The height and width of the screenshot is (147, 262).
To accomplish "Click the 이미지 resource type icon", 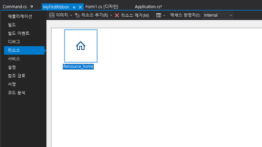I will 52,15.
